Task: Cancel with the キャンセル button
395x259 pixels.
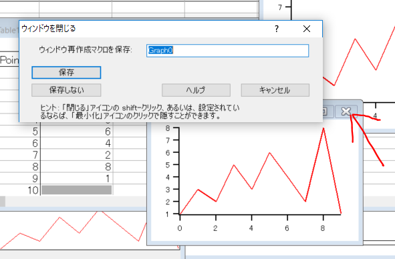Action: 275,90
